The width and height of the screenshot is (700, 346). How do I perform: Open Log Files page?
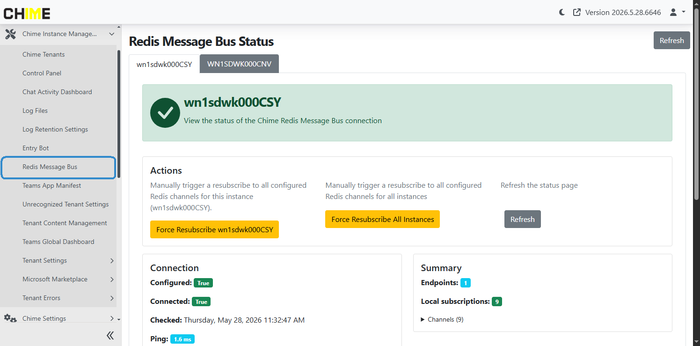tap(35, 110)
